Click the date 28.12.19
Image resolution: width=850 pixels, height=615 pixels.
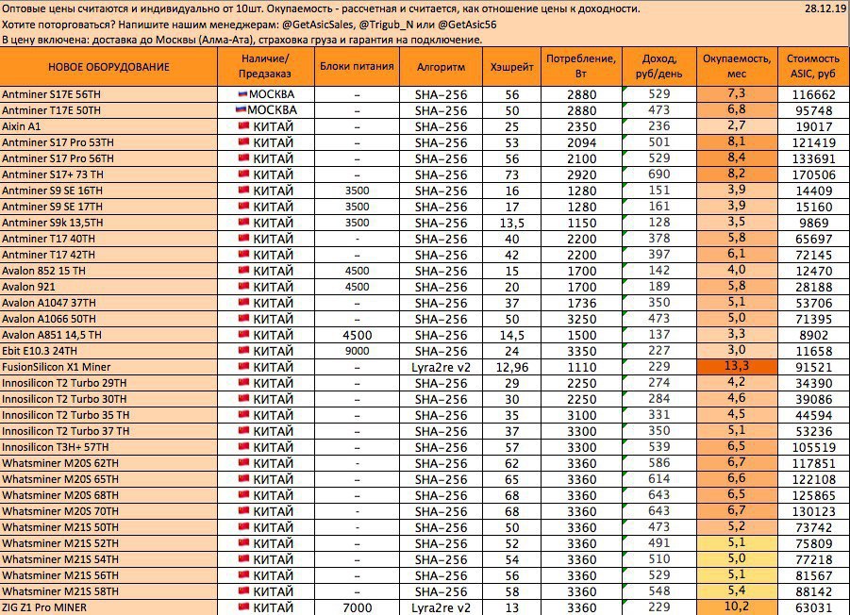click(x=825, y=8)
